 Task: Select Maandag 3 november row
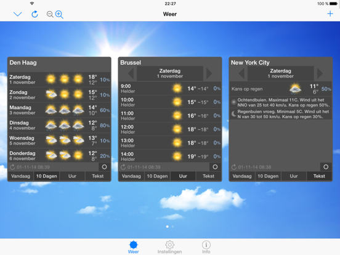(59, 110)
